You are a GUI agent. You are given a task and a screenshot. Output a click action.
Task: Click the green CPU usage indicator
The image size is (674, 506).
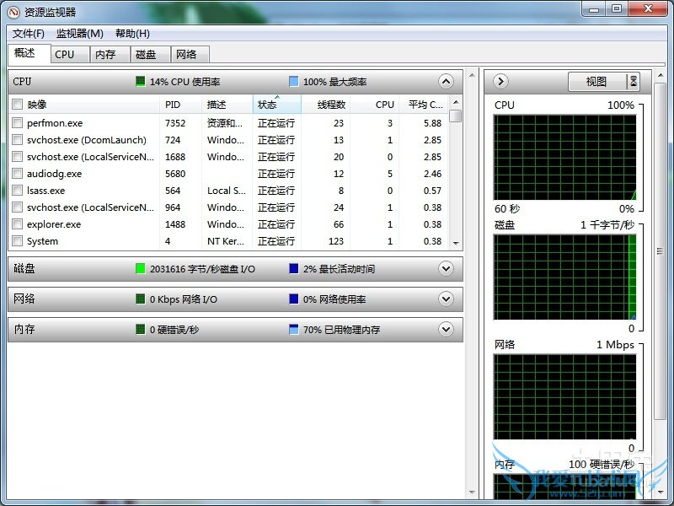[x=141, y=82]
